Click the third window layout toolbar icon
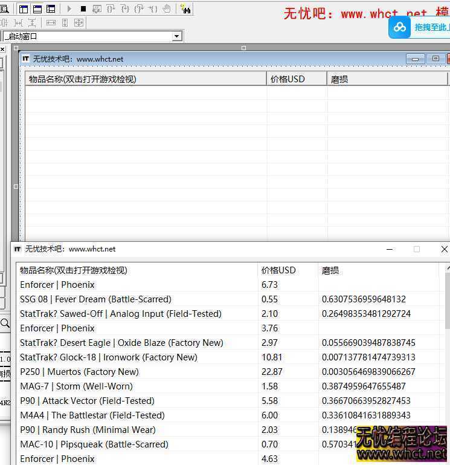450x465 pixels. tap(51, 8)
